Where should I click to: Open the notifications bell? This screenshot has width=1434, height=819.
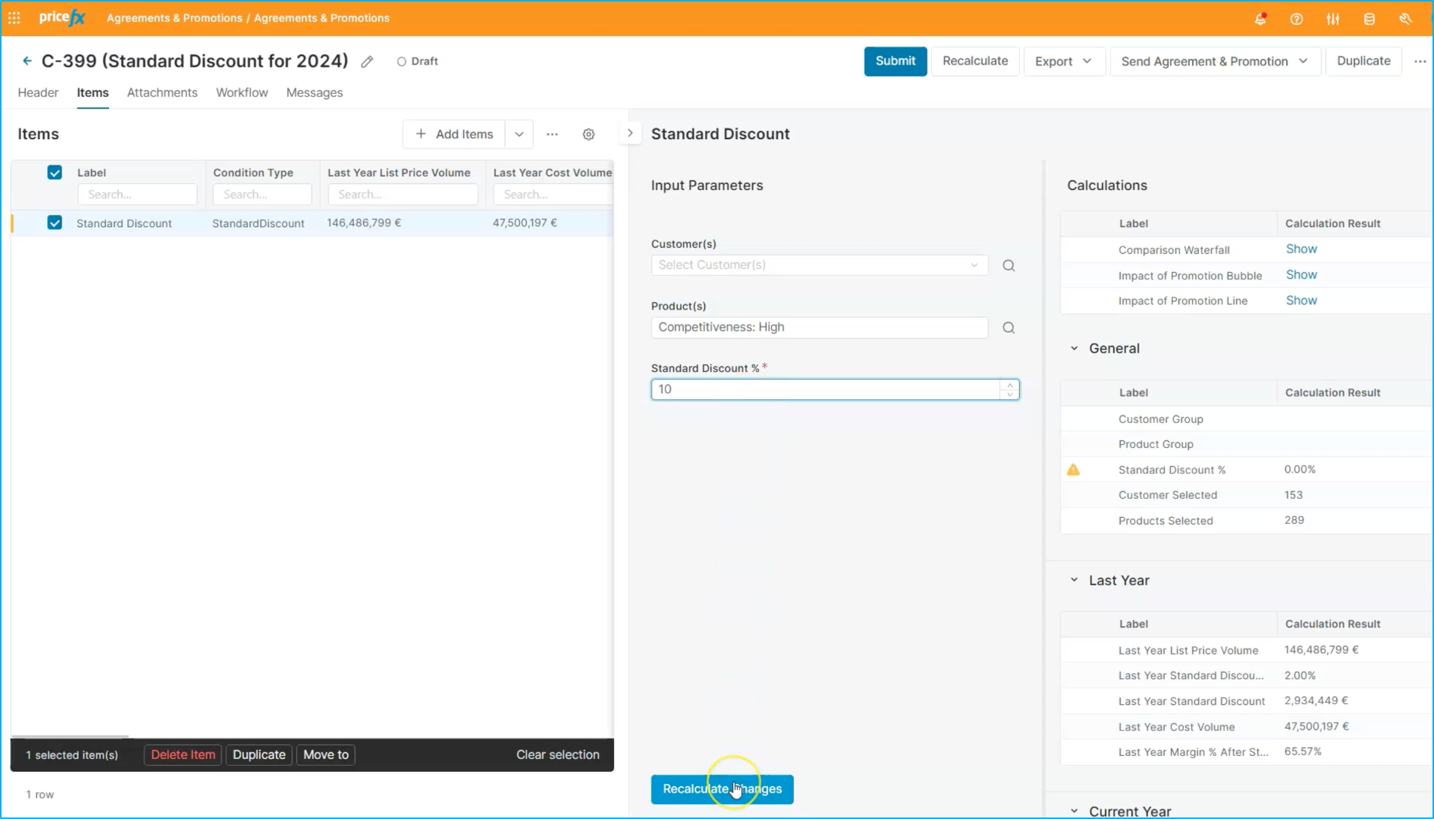1260,19
